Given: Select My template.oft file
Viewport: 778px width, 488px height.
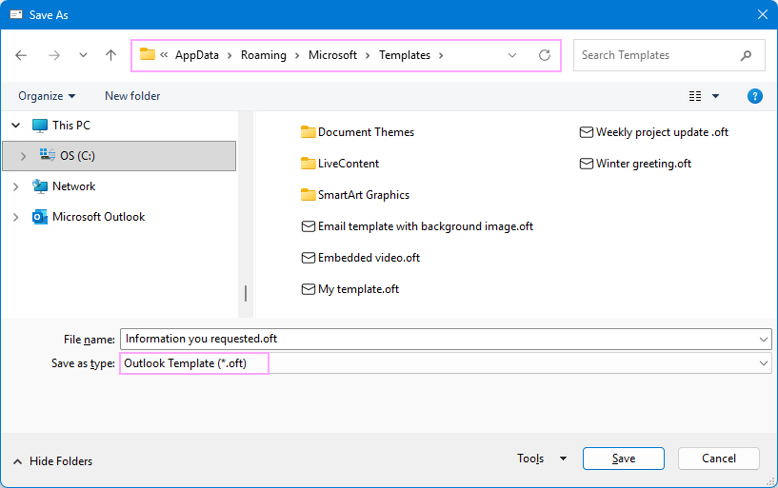Looking at the screenshot, I should tap(358, 289).
